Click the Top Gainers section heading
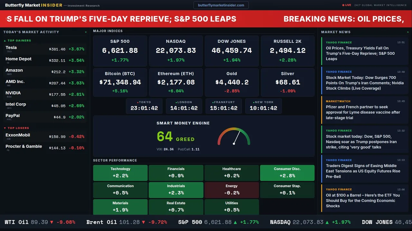 coord(17,41)
